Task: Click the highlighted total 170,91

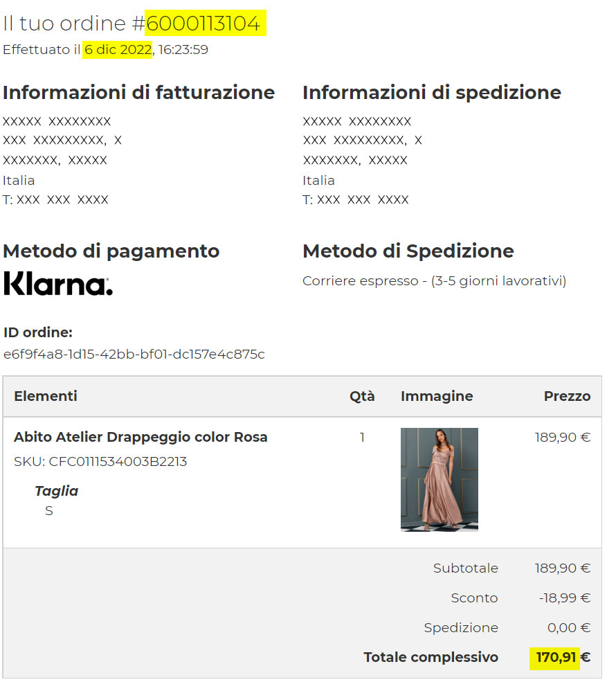Action: pos(556,657)
